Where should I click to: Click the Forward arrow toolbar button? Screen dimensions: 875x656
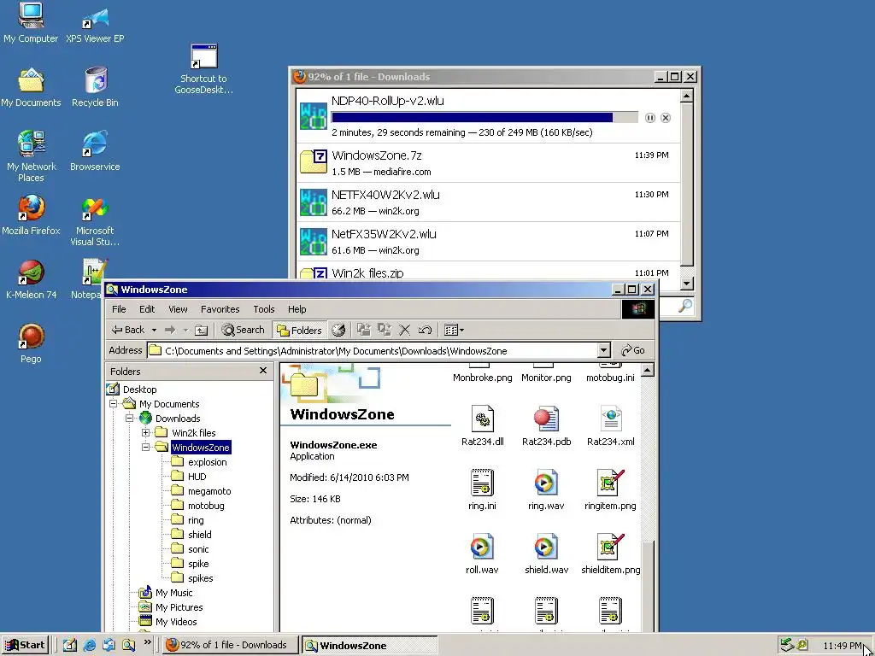[170, 330]
